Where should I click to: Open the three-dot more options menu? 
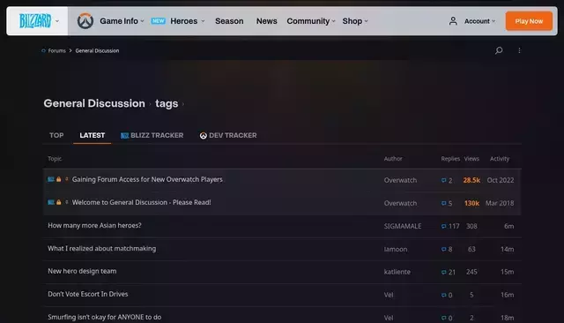coord(519,50)
